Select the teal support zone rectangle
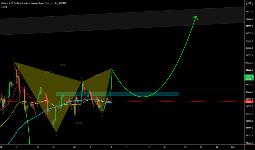This screenshot has height=150, width=255. point(117,94)
